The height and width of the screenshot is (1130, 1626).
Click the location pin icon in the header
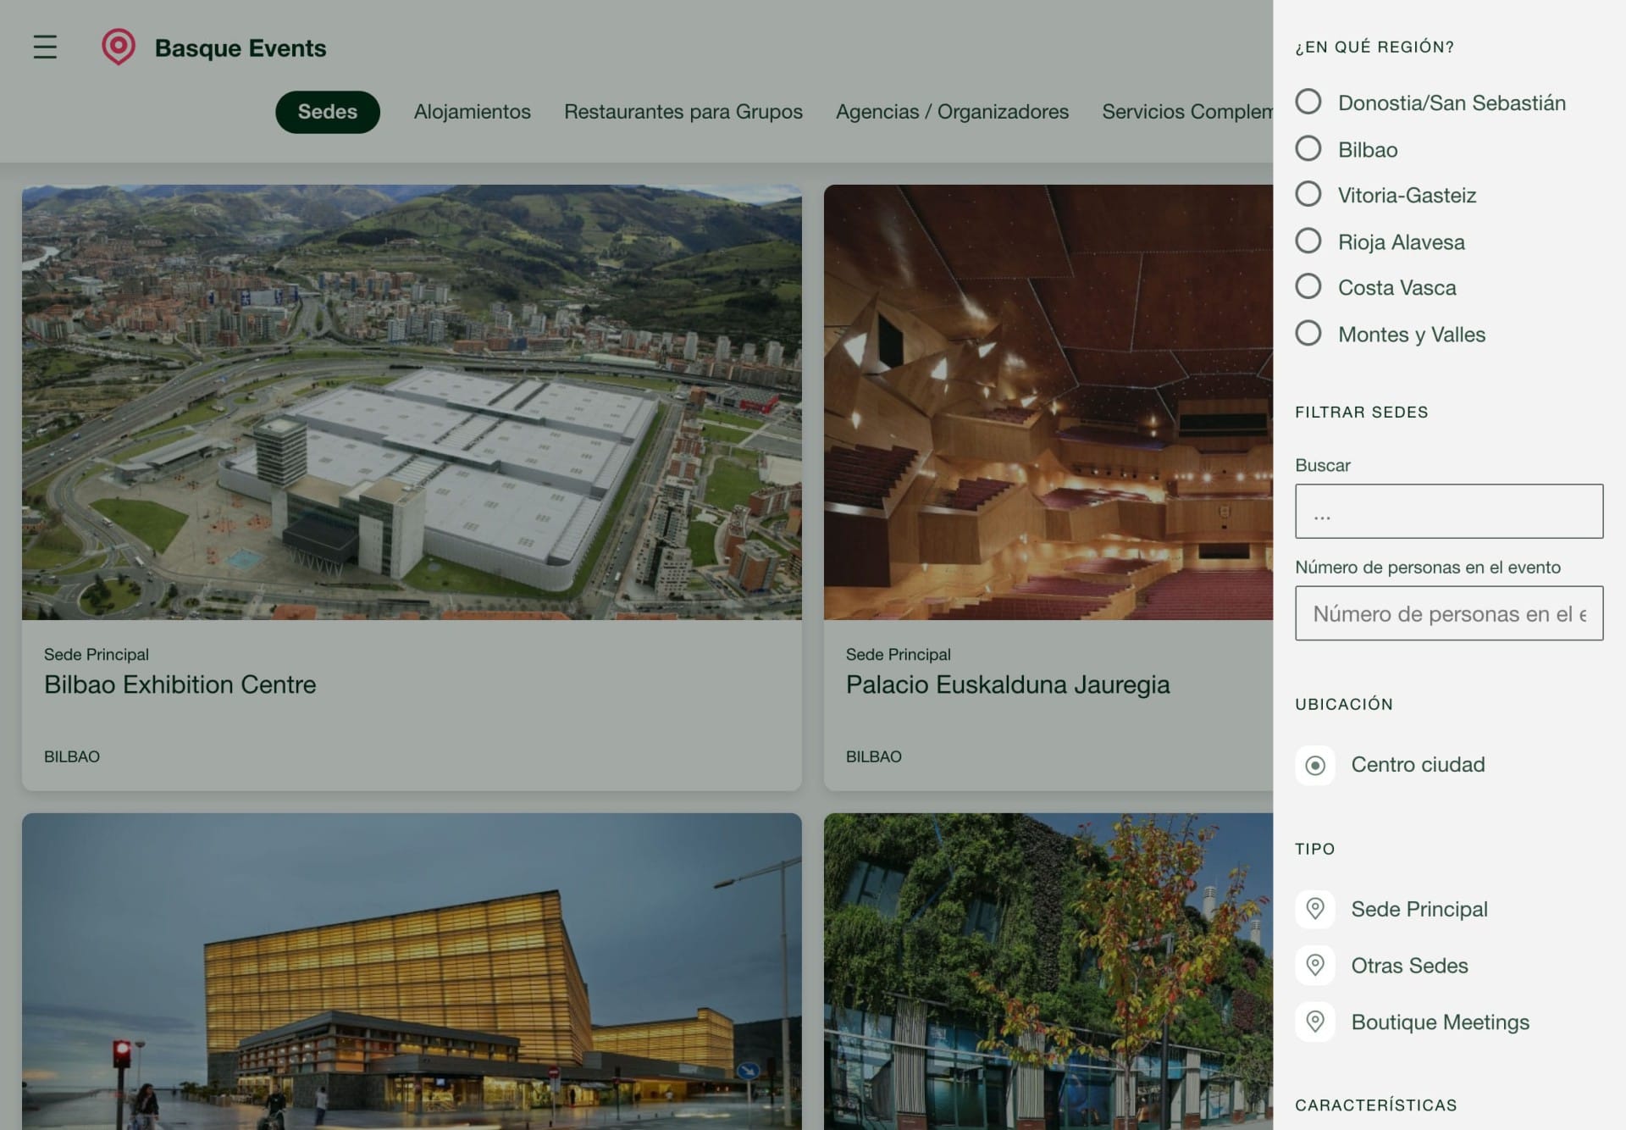[x=118, y=46]
